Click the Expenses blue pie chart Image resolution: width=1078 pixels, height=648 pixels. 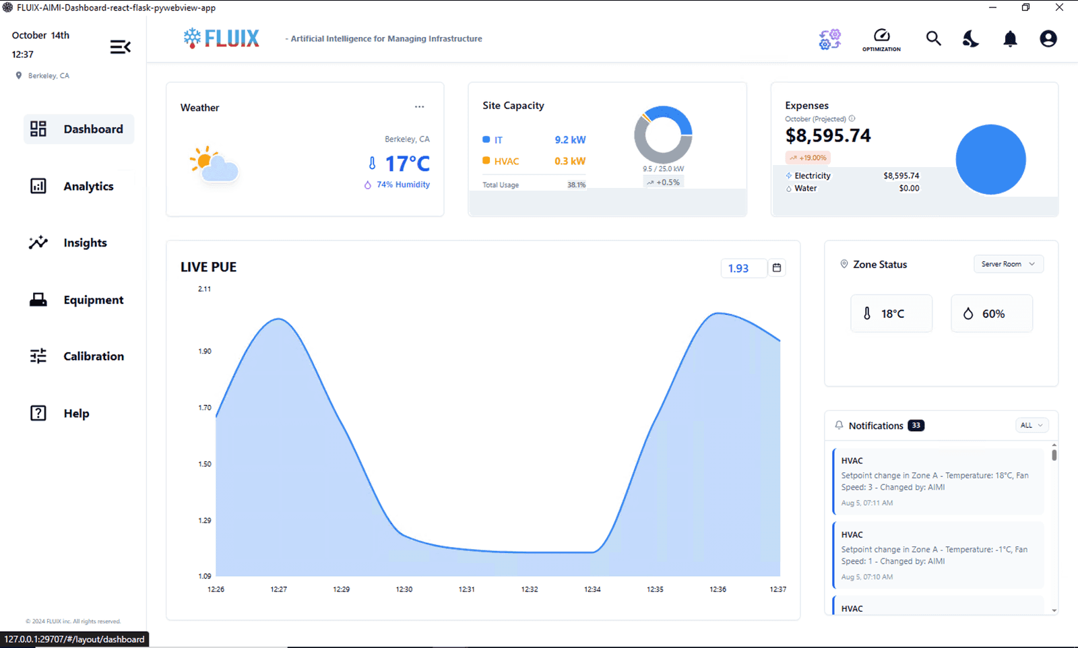click(990, 160)
